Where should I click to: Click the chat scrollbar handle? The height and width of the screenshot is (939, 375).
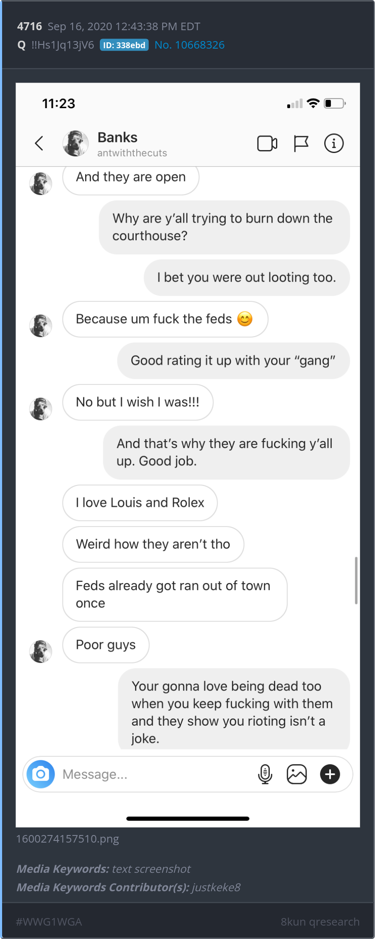point(356,580)
